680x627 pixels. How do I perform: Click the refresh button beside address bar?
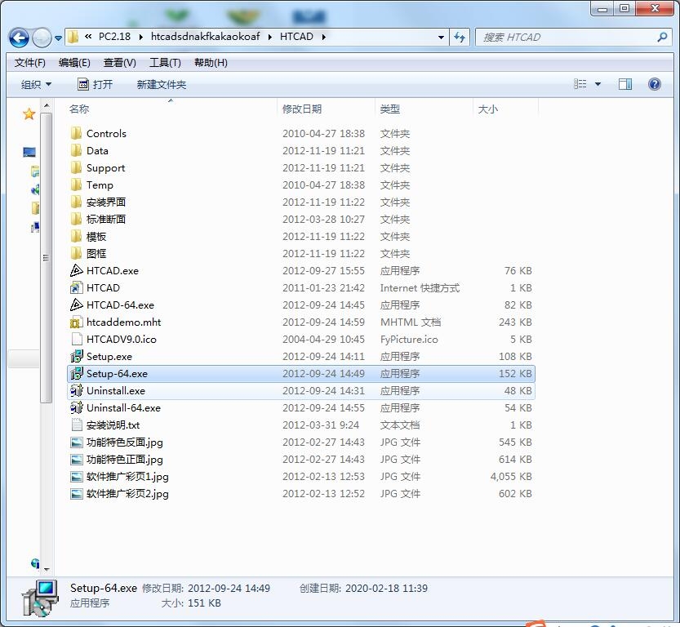pos(460,38)
